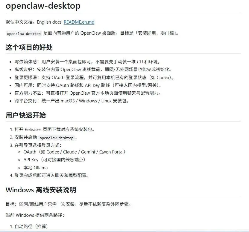
Task: Select the bullet starting '离线友好'
Action: (93, 70)
